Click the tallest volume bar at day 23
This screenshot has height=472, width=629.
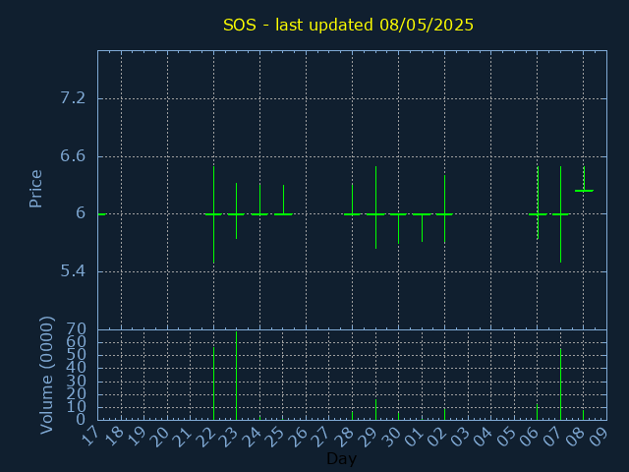tap(236, 376)
